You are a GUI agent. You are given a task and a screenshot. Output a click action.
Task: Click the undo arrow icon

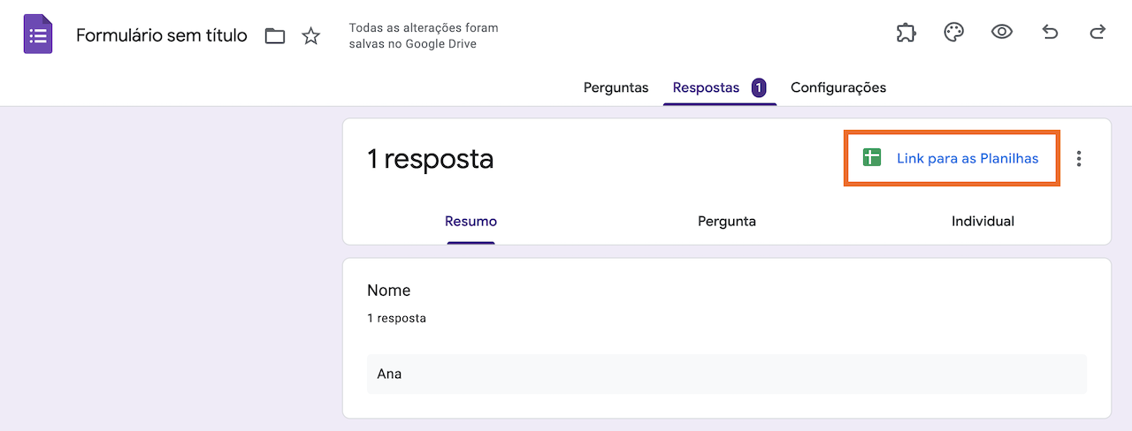[1050, 34]
